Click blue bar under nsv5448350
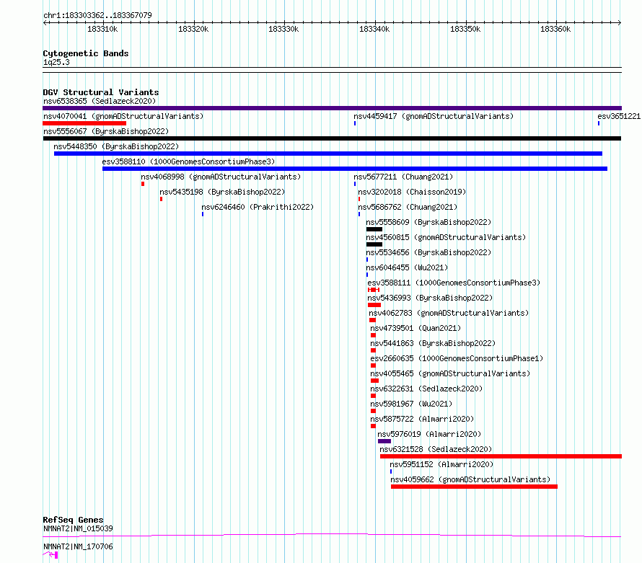Screen dimensions: 642x563 (x=328, y=154)
